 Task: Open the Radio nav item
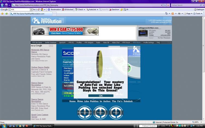(x=98, y=43)
